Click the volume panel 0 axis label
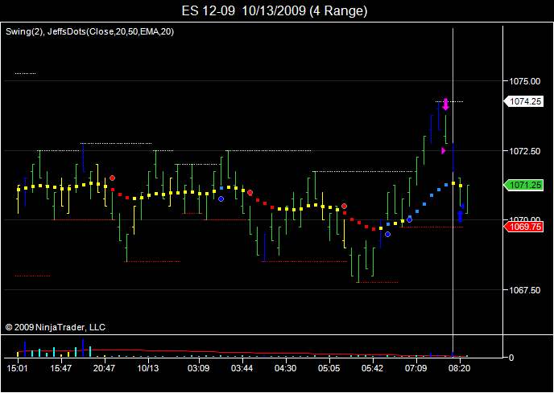The height and width of the screenshot is (393, 554). [511, 358]
